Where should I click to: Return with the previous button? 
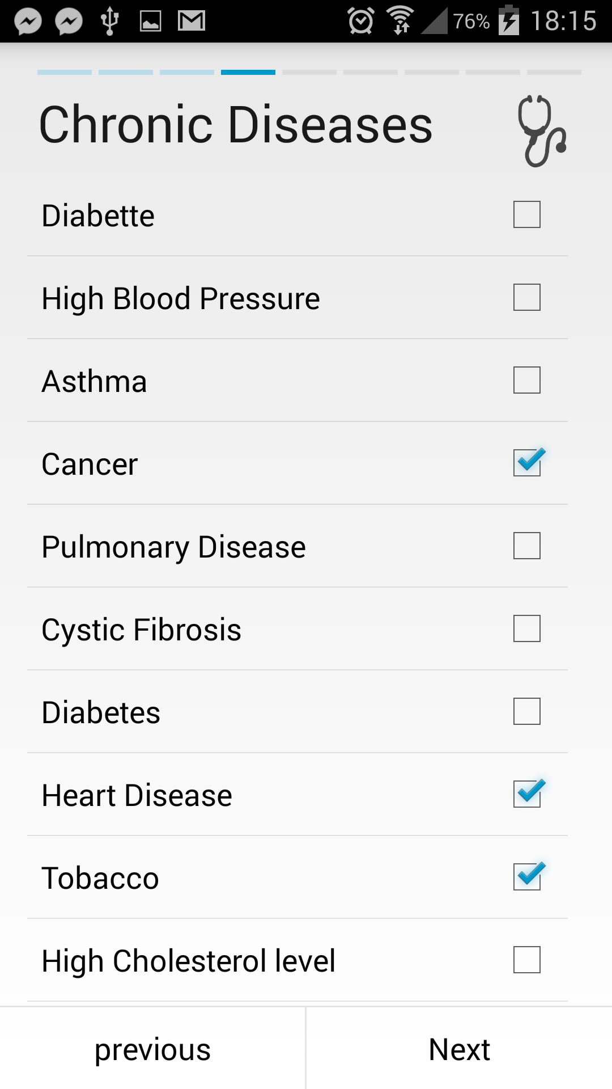pyautogui.click(x=152, y=1049)
